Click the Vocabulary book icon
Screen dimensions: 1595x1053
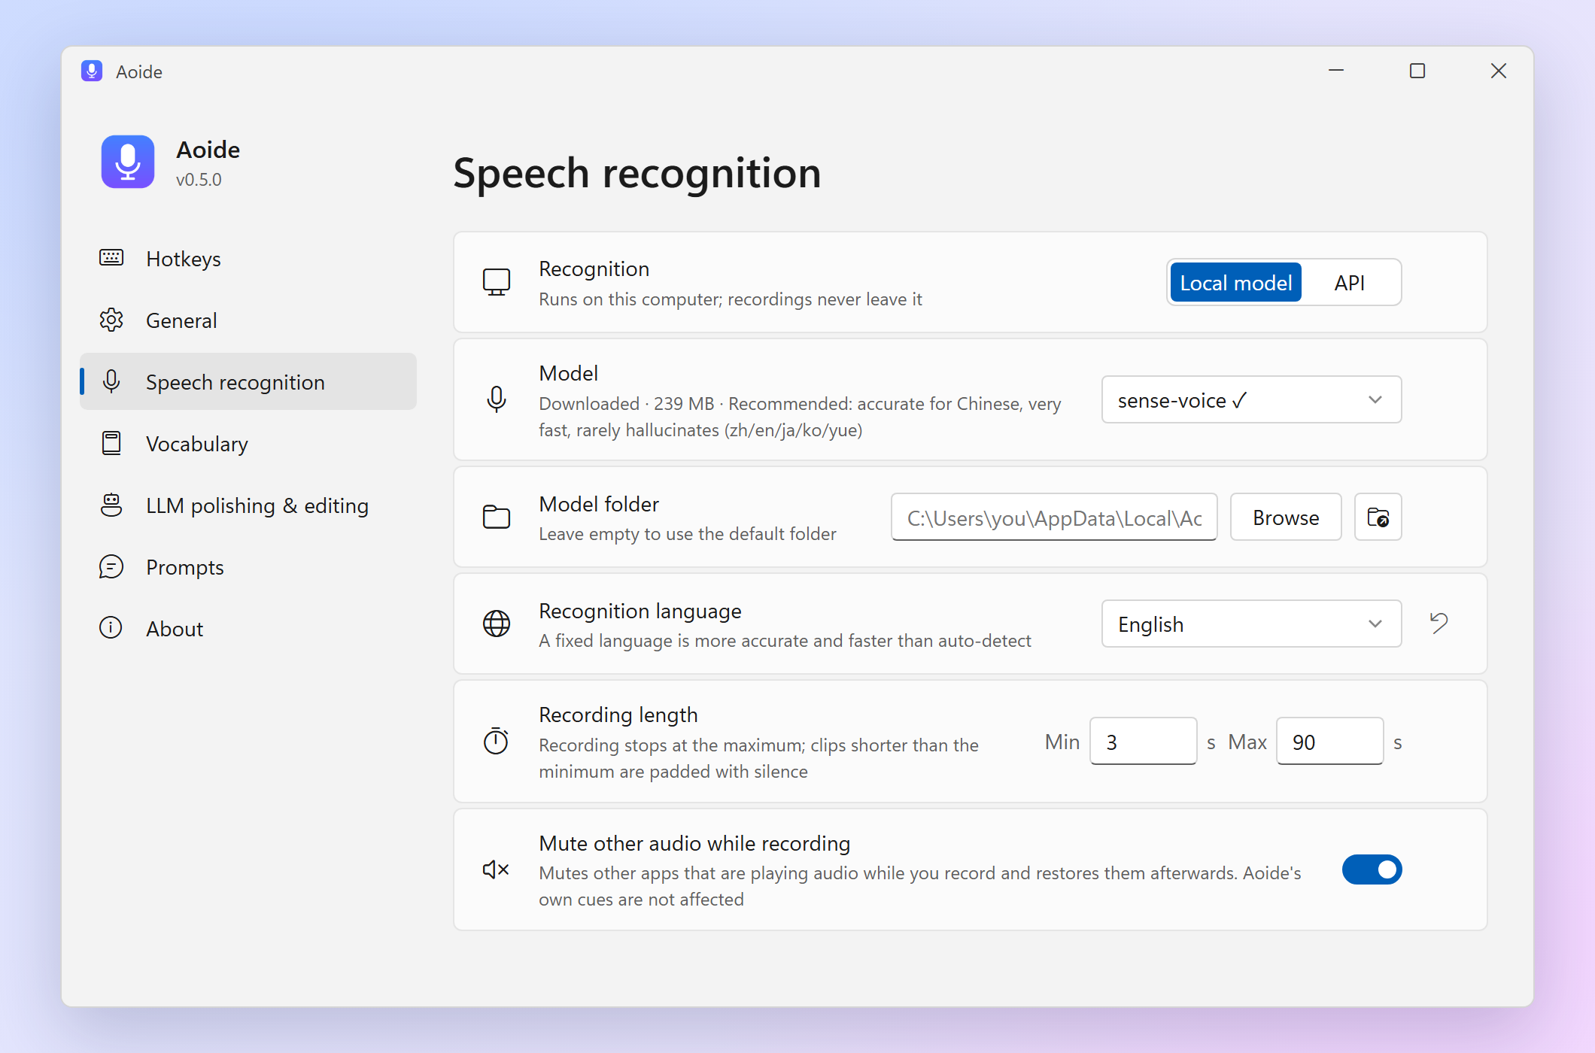pyautogui.click(x=111, y=443)
